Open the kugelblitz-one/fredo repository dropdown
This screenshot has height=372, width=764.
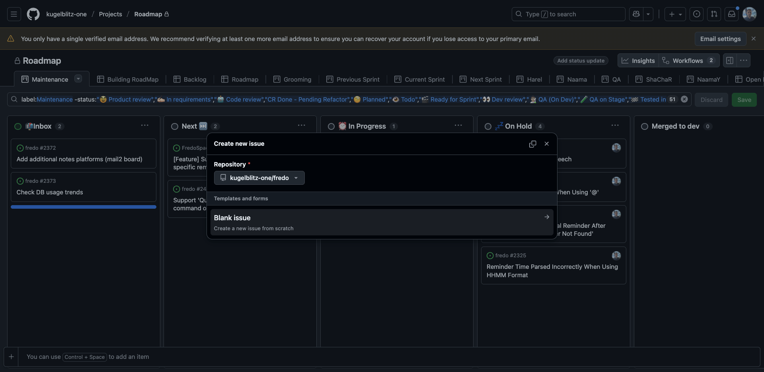click(x=259, y=178)
